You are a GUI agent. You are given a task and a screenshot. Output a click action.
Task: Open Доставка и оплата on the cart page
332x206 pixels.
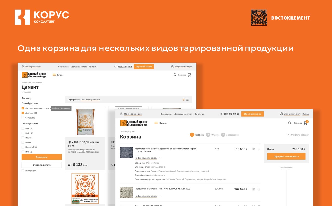tap(183, 114)
